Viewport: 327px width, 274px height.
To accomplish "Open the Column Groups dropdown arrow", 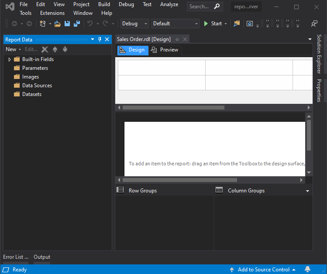I will click(x=308, y=191).
